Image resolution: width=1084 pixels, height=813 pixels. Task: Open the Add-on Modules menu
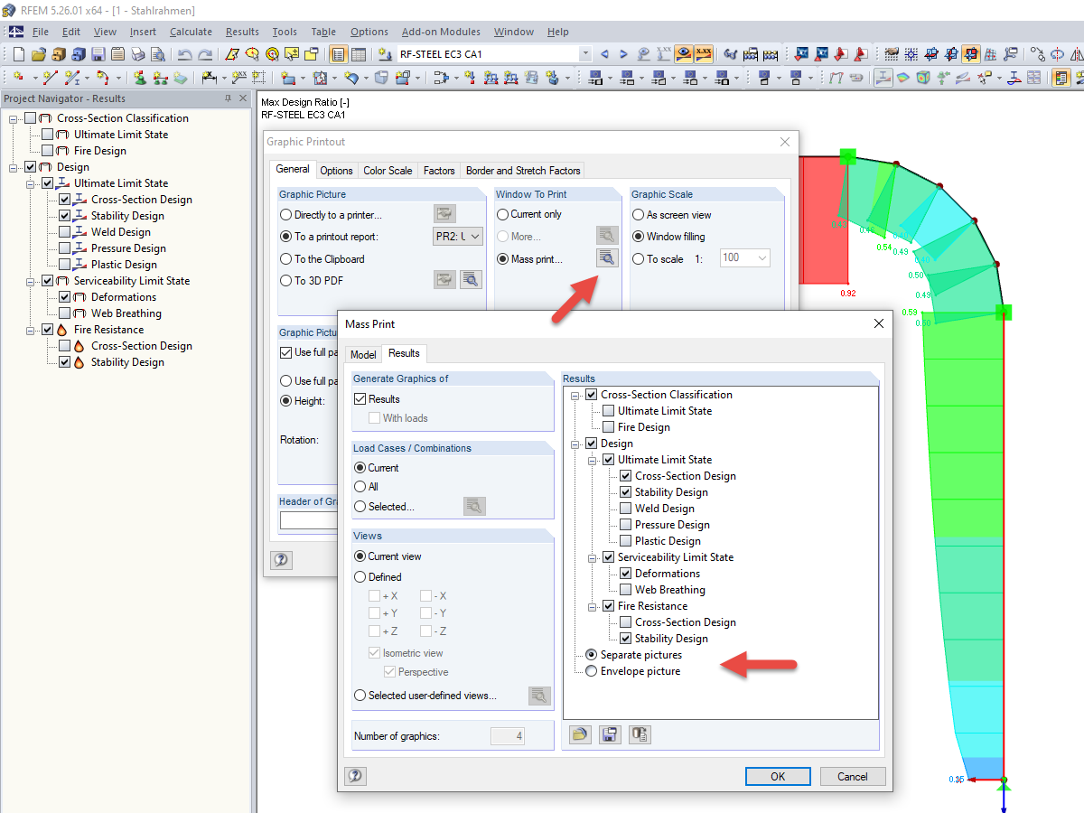[441, 32]
